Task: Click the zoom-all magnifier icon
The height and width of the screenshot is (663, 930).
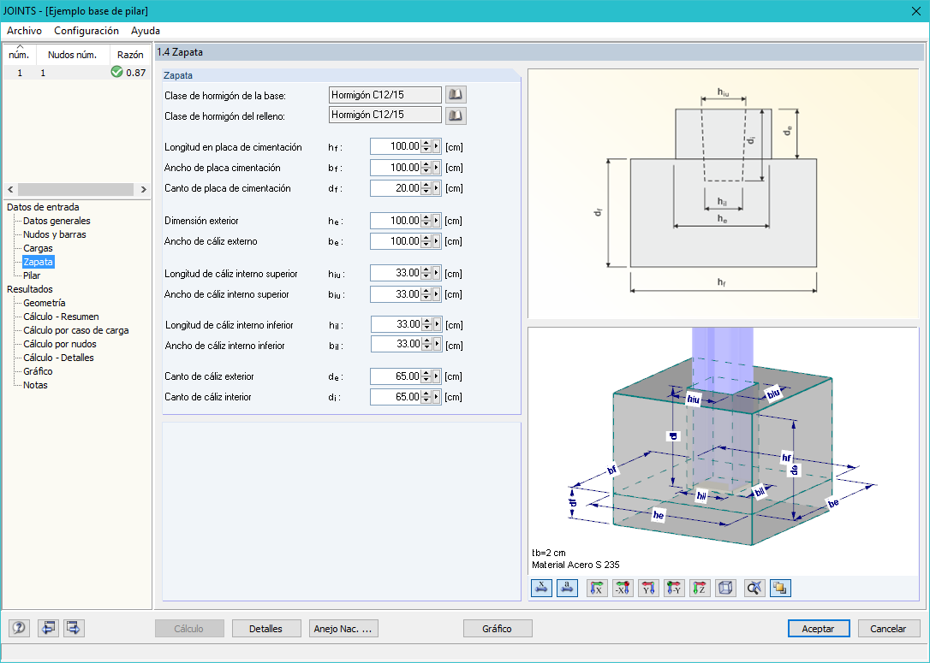Action: 754,588
